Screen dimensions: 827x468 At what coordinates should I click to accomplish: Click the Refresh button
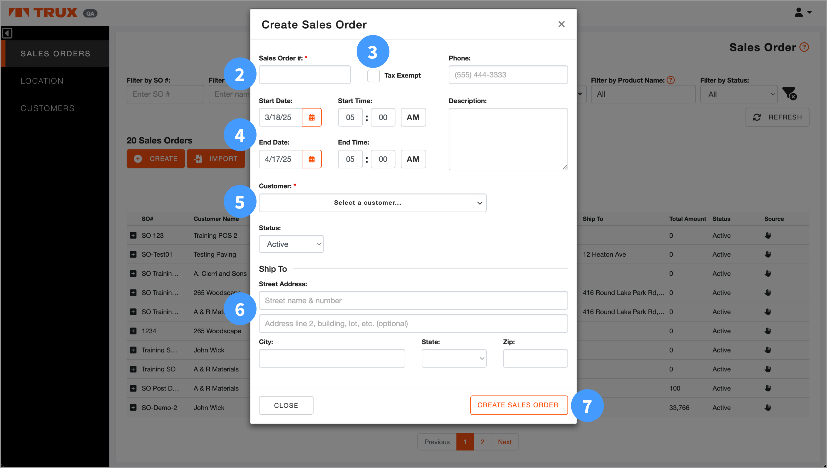(777, 117)
